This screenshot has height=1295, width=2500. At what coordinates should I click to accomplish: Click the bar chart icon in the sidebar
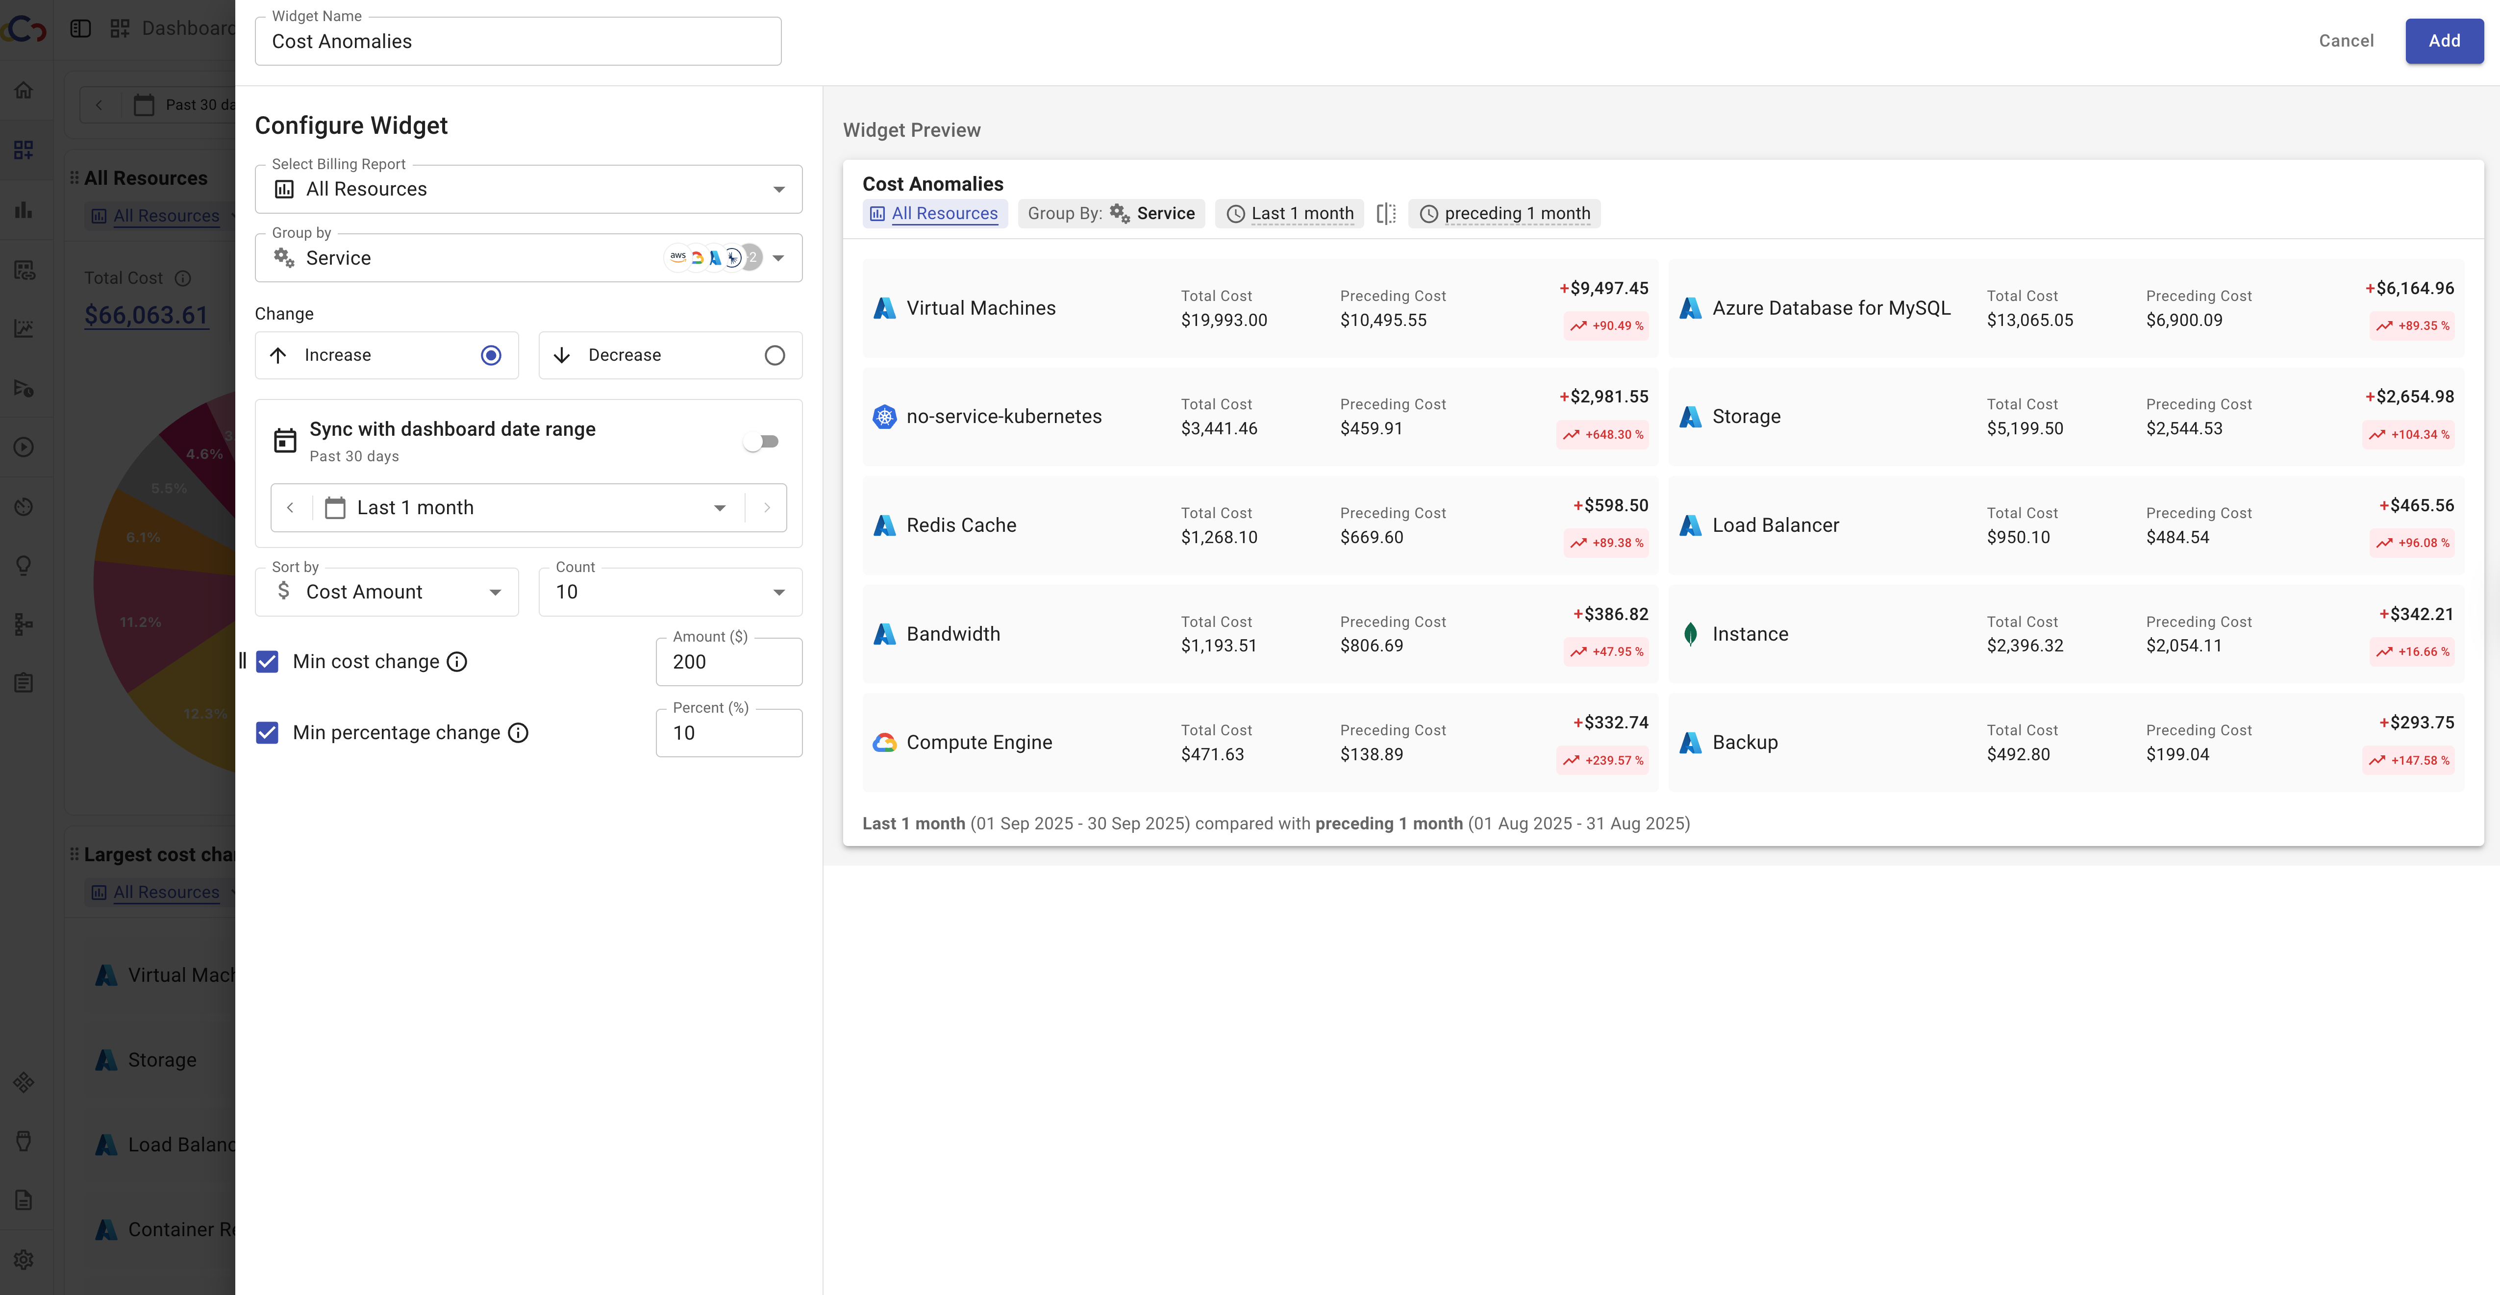(24, 210)
